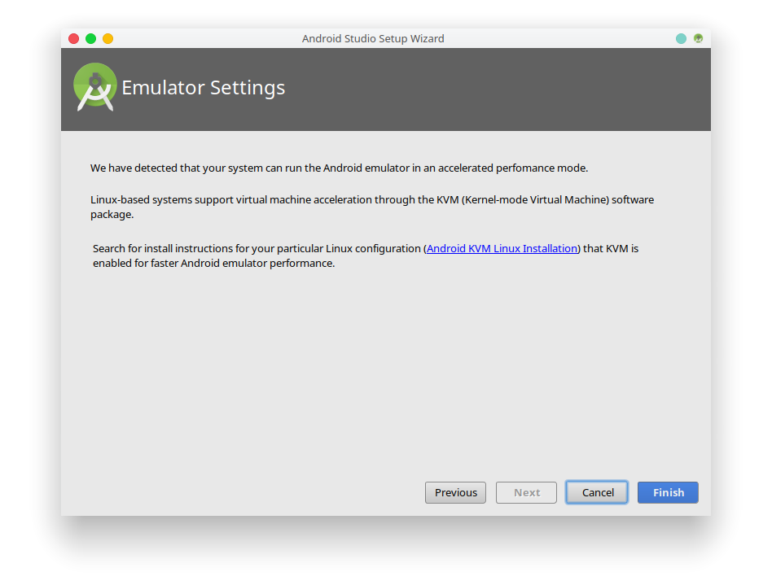The width and height of the screenshot is (772, 585).
Task: Click the Android Studio Setup Wizard title text
Action: [373, 38]
